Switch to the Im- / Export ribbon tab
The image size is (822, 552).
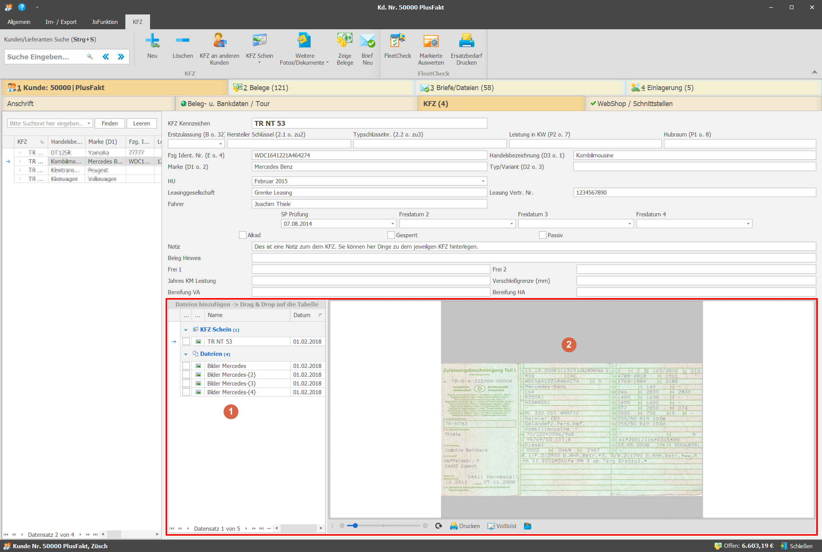tap(61, 22)
